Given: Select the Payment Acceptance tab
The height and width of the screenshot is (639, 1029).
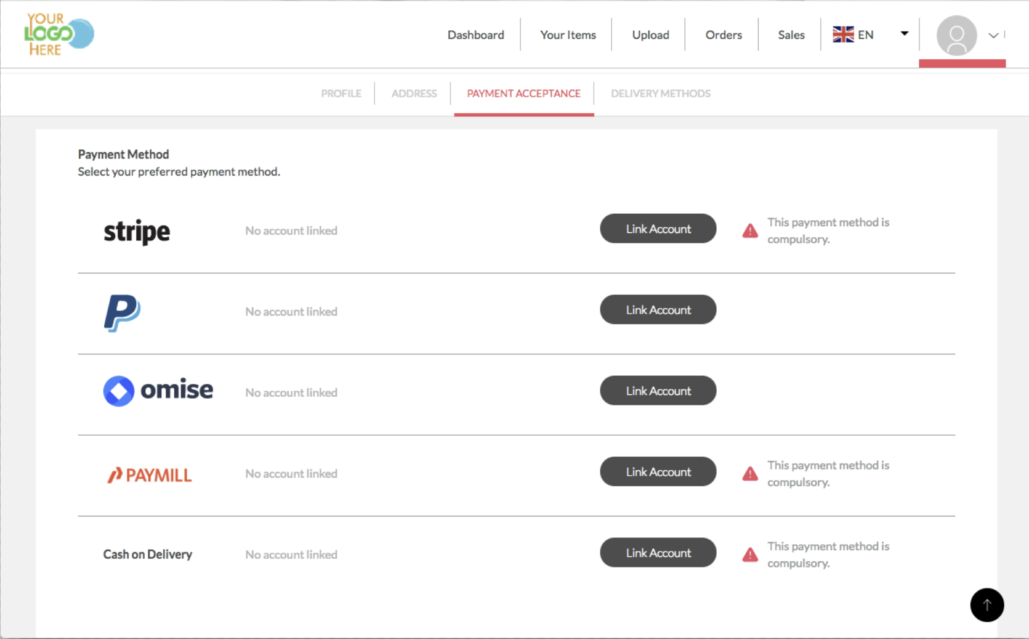Looking at the screenshot, I should [x=523, y=94].
